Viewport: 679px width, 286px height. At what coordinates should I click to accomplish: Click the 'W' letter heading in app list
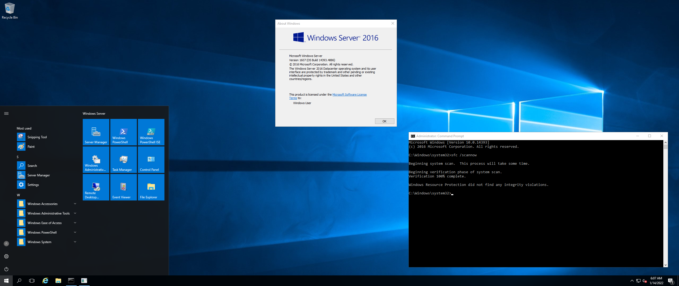18,195
